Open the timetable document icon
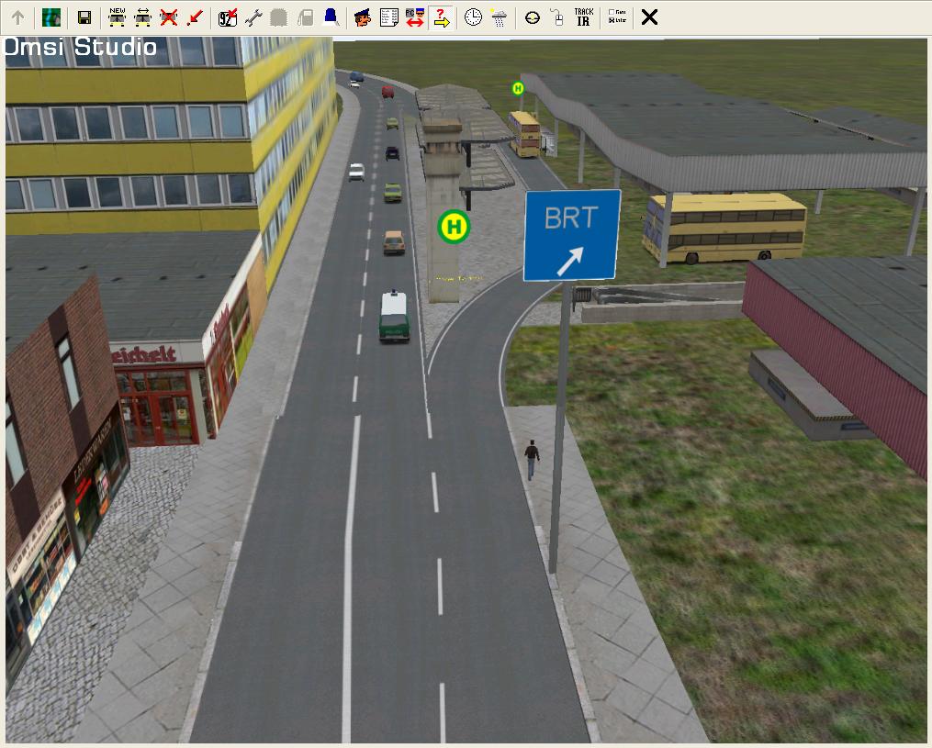The height and width of the screenshot is (748, 932). coord(388,17)
